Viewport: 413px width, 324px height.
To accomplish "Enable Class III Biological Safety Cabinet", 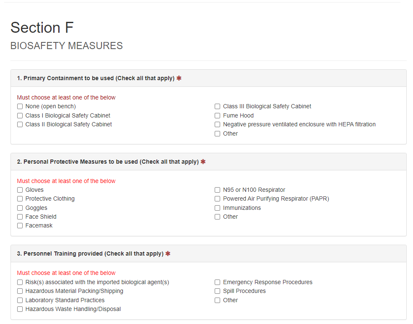I will click(x=217, y=107).
